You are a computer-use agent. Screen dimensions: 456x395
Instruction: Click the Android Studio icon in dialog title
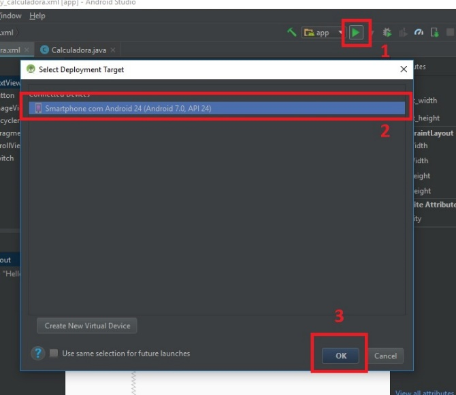pyautogui.click(x=31, y=69)
